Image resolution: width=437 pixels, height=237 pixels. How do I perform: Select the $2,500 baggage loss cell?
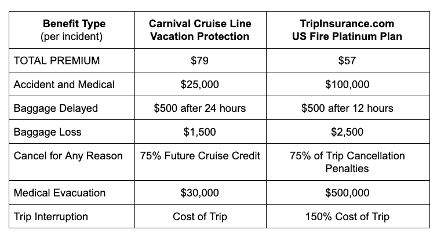348,132
